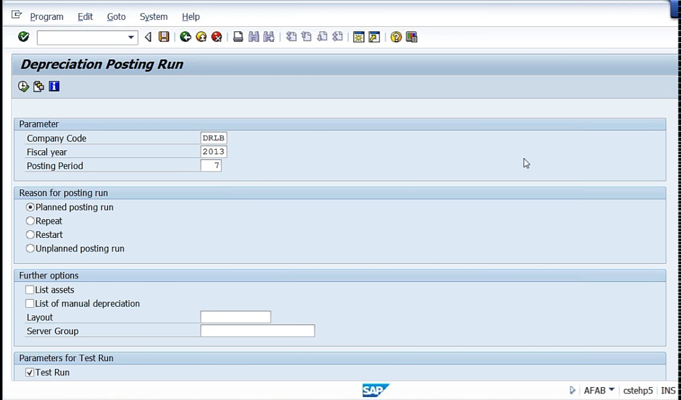Click the yellow Exit icon

point(201,37)
